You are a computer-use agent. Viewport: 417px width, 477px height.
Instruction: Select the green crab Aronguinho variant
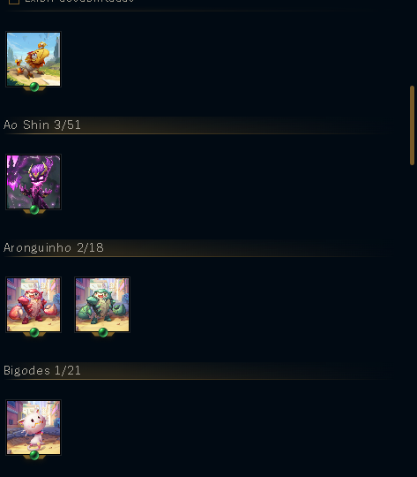pos(102,305)
